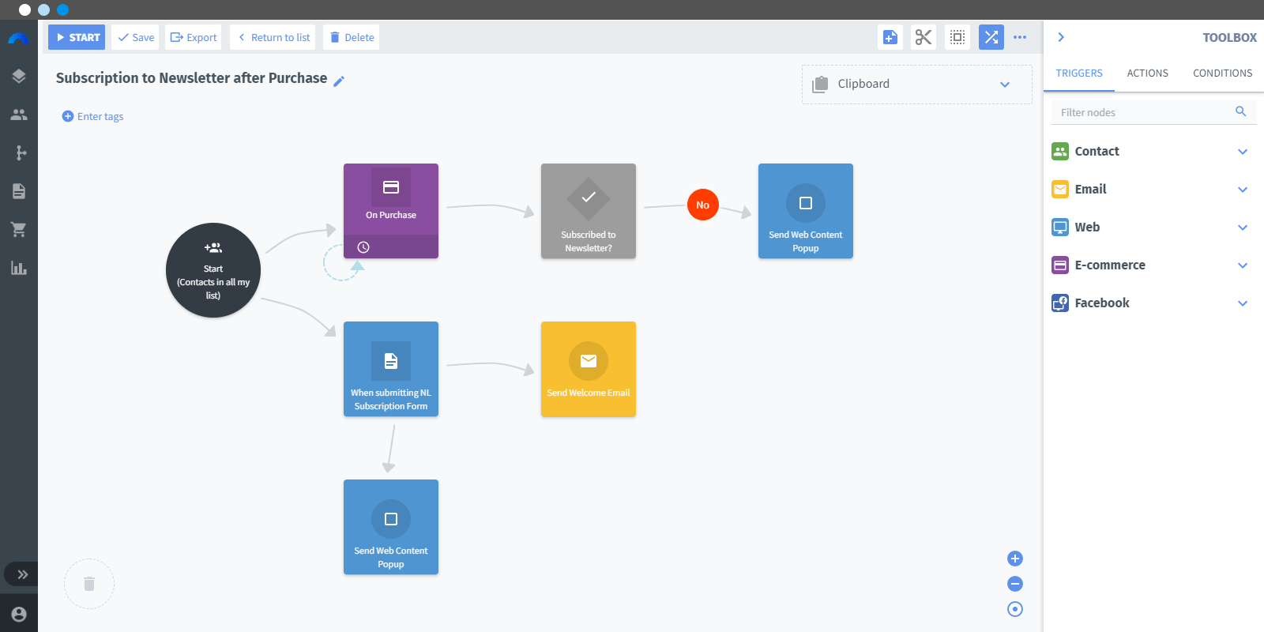Image resolution: width=1264 pixels, height=632 pixels.
Task: Switch to the Conditions tab
Action: tap(1222, 73)
